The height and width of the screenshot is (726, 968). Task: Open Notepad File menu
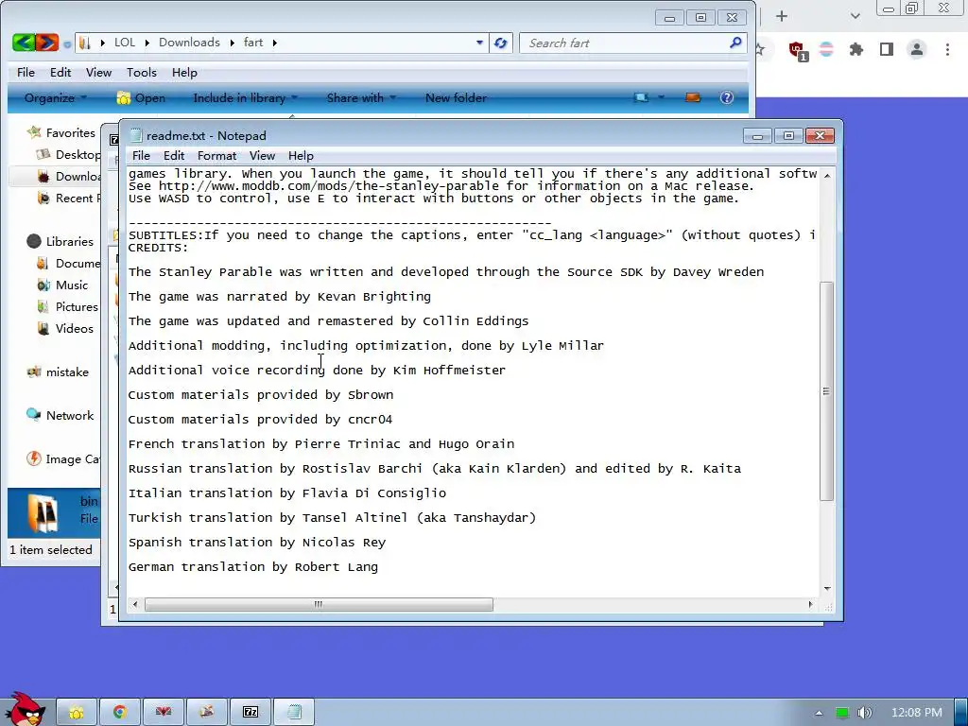coord(141,156)
